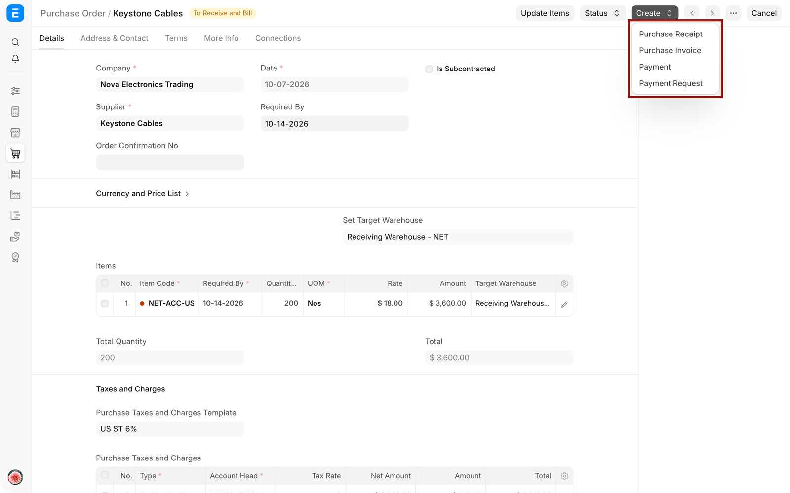This screenshot has height=493, width=790.
Task: Select item row 1 checkbox
Action: pyautogui.click(x=105, y=304)
